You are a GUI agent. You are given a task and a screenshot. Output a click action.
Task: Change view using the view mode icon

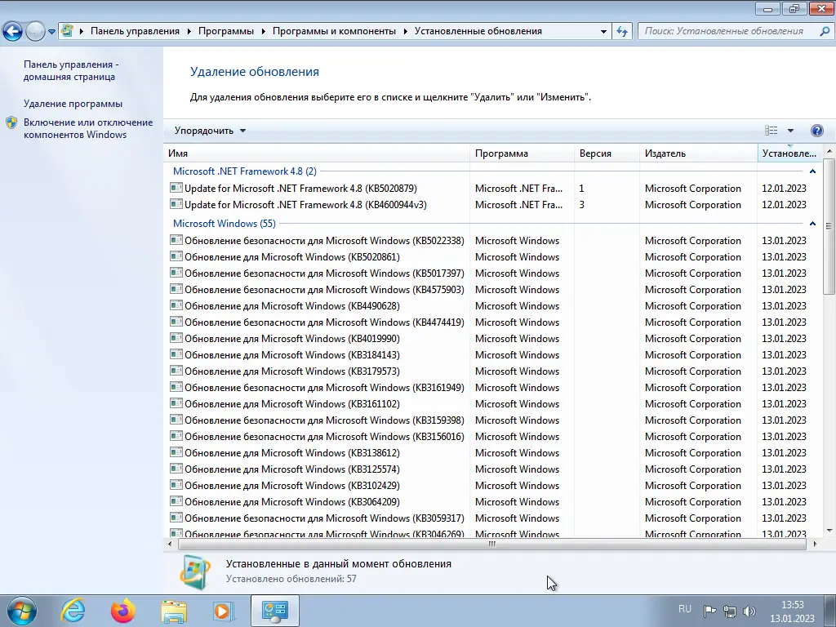coord(771,131)
